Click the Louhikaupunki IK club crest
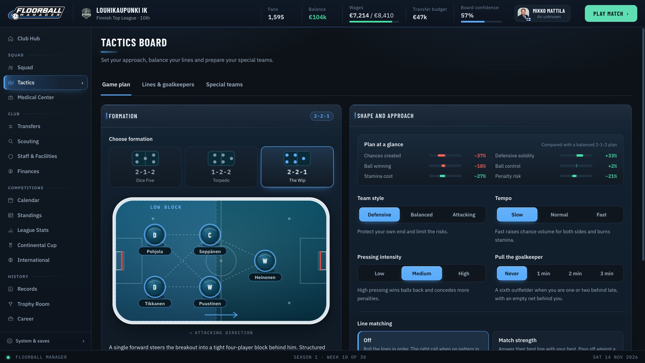Viewport: 645px width, 363px height. click(86, 13)
